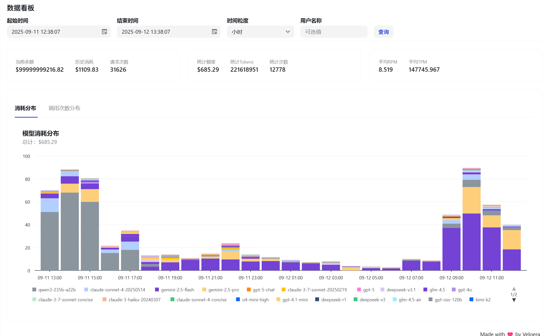The height and width of the screenshot is (336, 548).
Task: Open the end time calendar icon
Action: pyautogui.click(x=215, y=32)
